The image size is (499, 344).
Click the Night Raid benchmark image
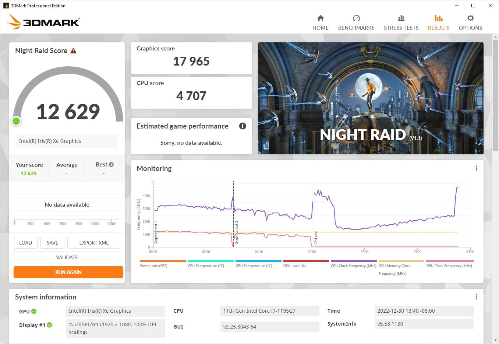(x=371, y=98)
